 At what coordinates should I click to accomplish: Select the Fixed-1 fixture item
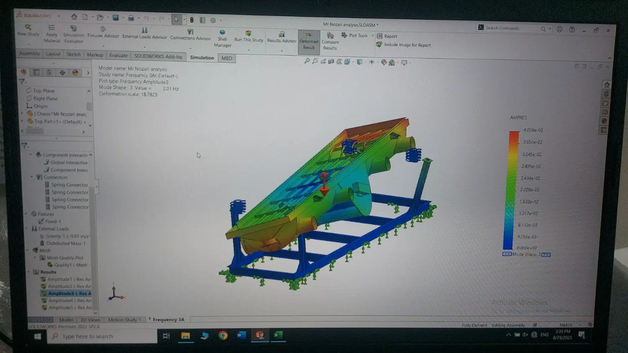[x=49, y=221]
